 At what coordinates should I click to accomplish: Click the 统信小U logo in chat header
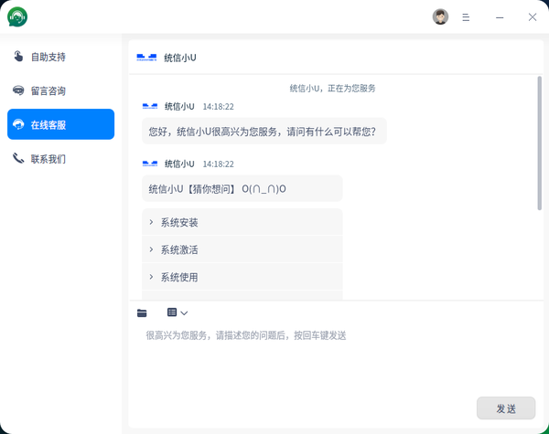tap(146, 58)
